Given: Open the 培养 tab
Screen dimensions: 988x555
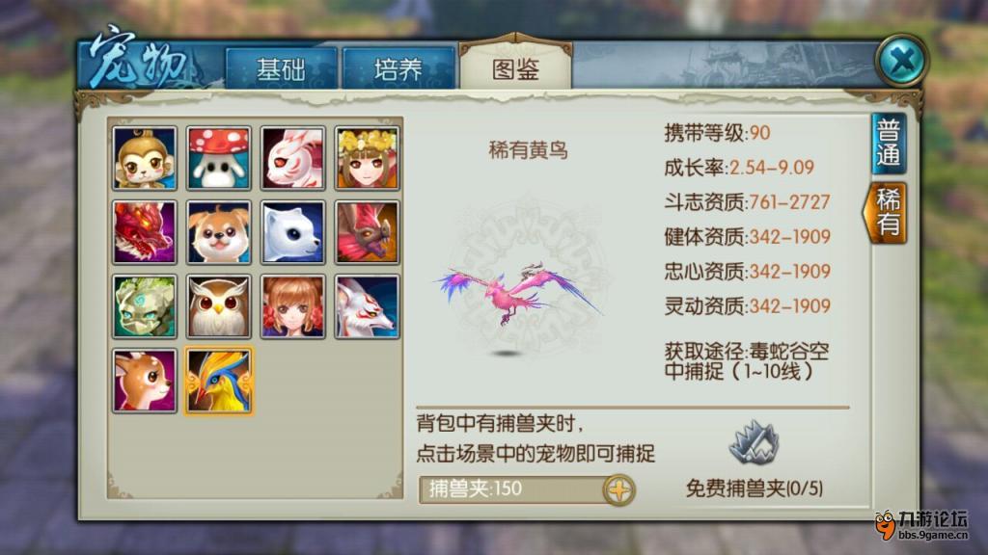Looking at the screenshot, I should coord(398,68).
